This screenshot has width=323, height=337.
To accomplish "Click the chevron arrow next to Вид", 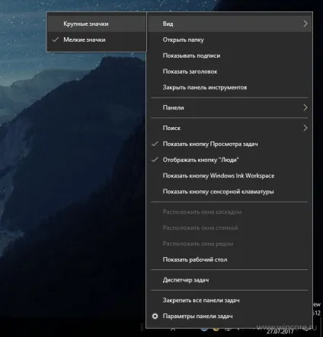I will pos(305,24).
